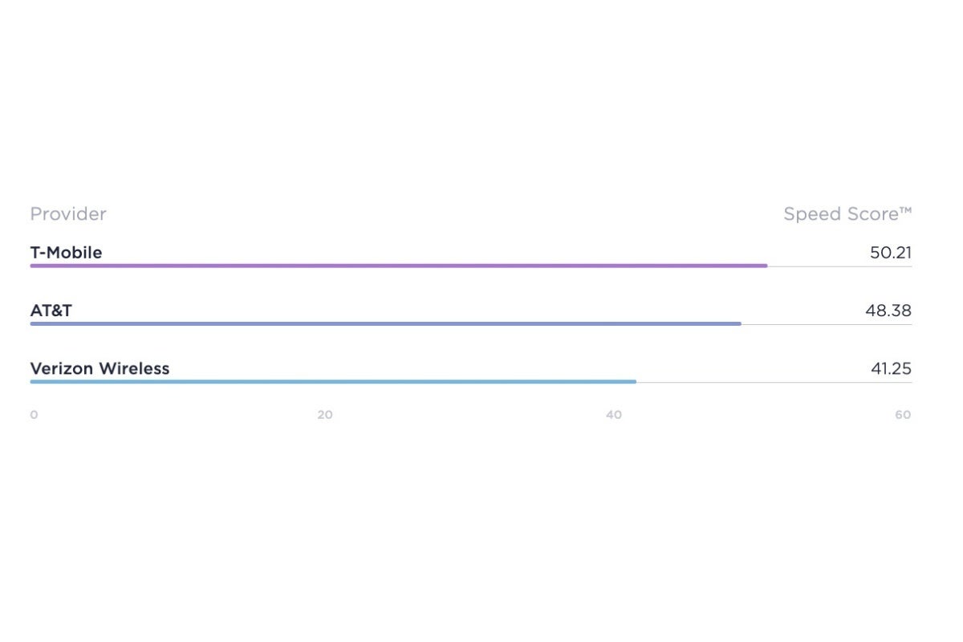Screen dimensions: 963x642
Task: Click the 40 axis tick label
Action: click(x=614, y=415)
